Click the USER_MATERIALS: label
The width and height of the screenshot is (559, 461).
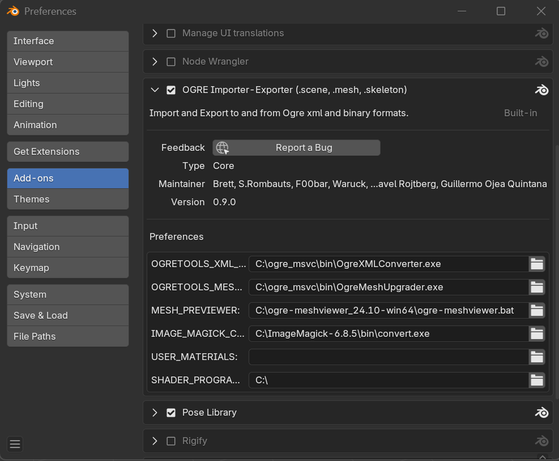(x=194, y=357)
